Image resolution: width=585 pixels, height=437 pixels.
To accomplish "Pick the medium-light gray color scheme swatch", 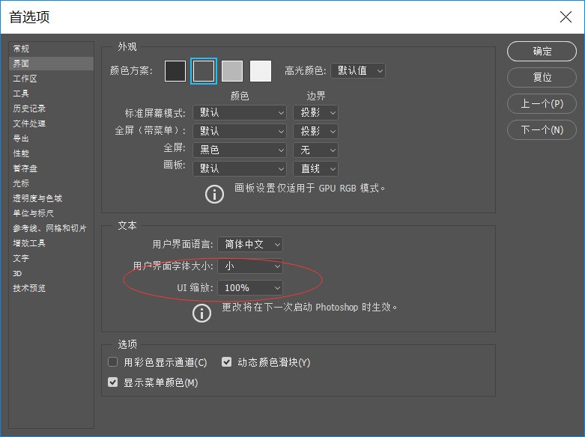I will [232, 71].
